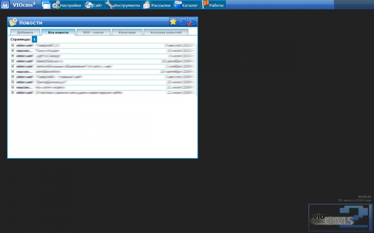This screenshot has height=233, width=374.
Task: Expand the first news row
Action: pyautogui.click(x=13, y=45)
